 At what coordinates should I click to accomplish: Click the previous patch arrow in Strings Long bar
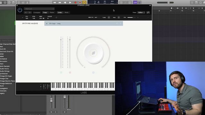[117, 24]
